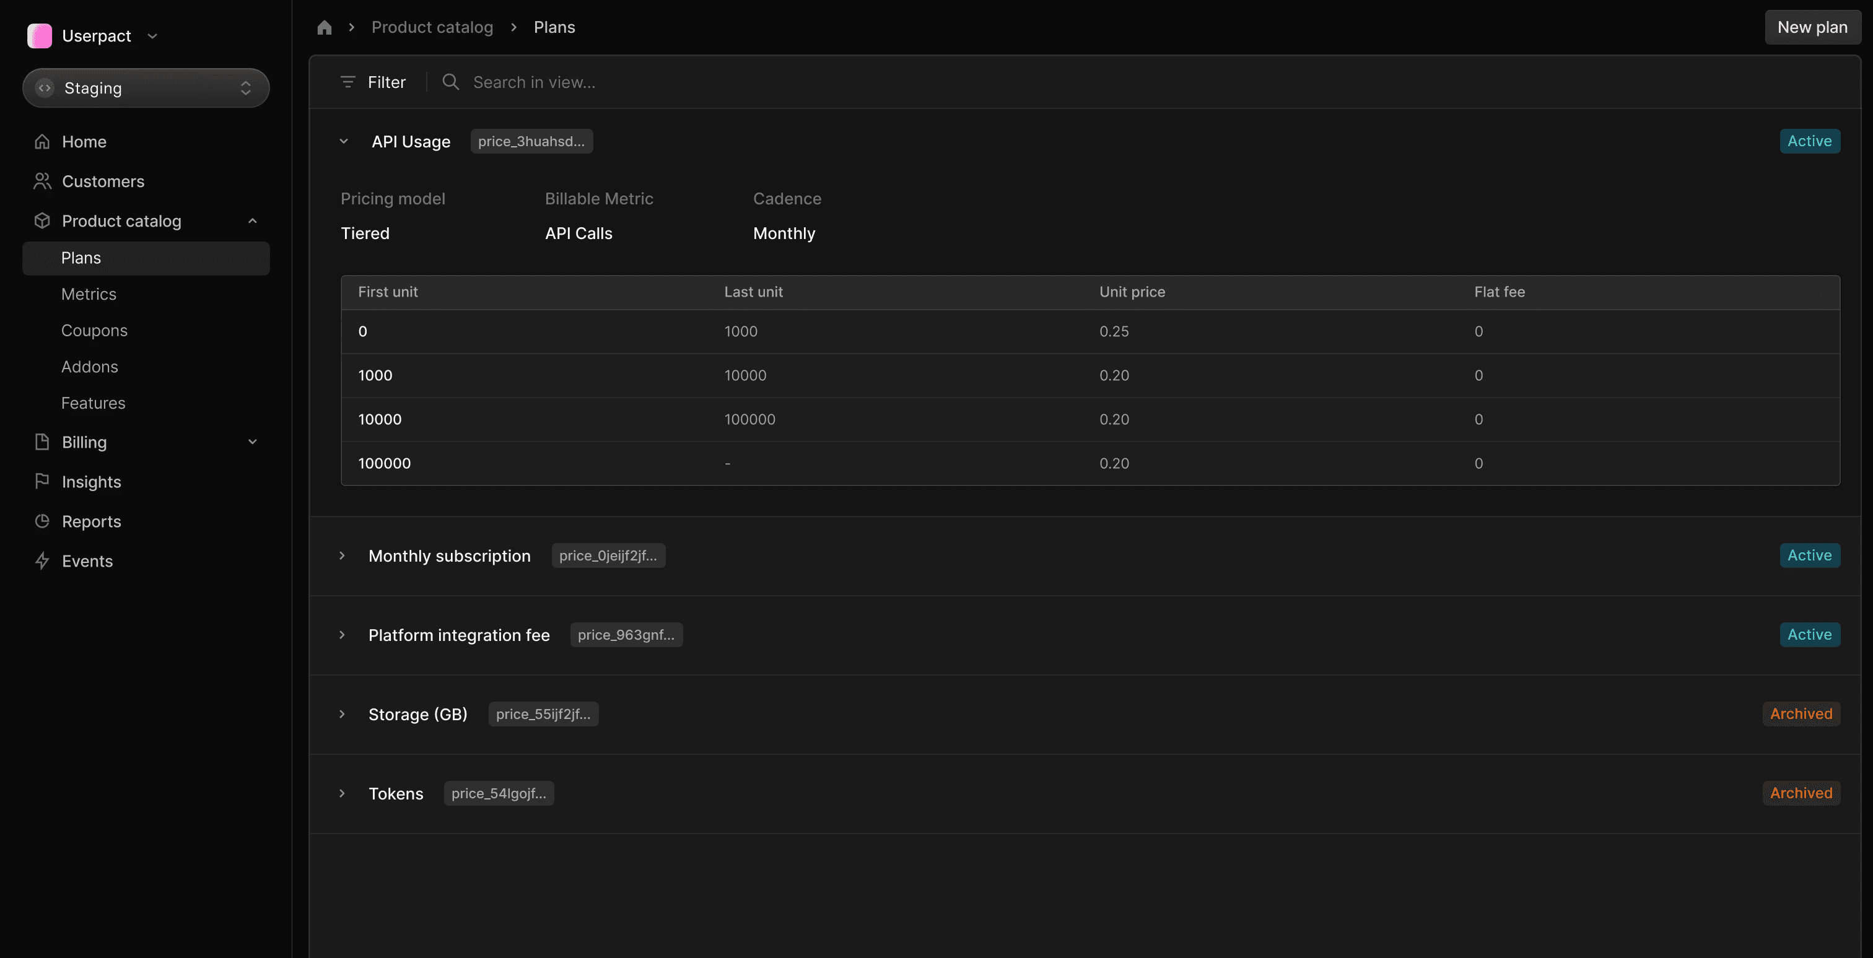Click the New plan button
The height and width of the screenshot is (958, 1873).
point(1812,28)
